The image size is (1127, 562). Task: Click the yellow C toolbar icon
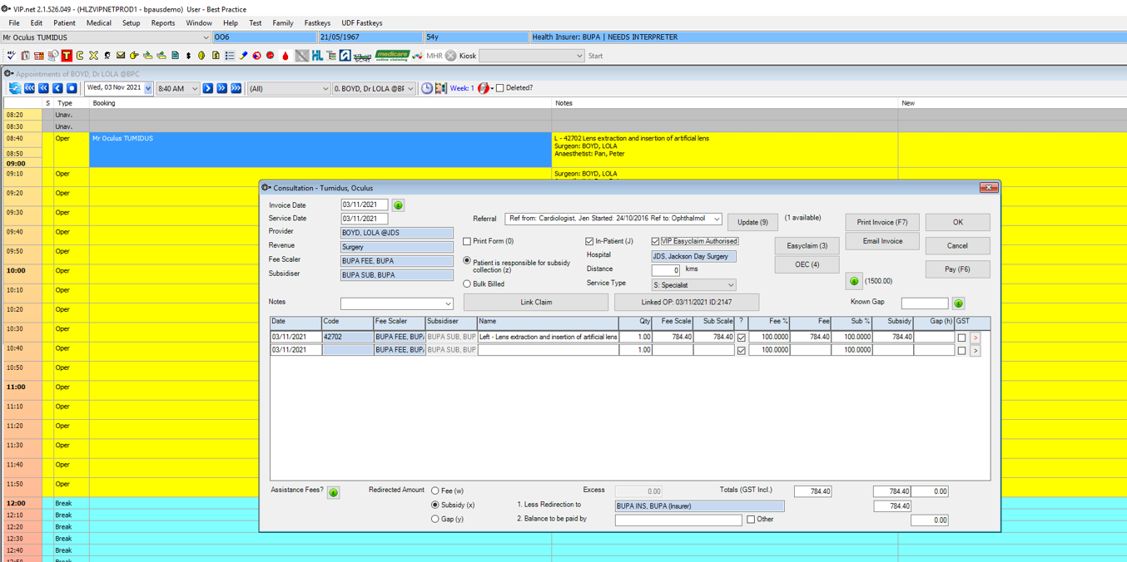(80, 56)
